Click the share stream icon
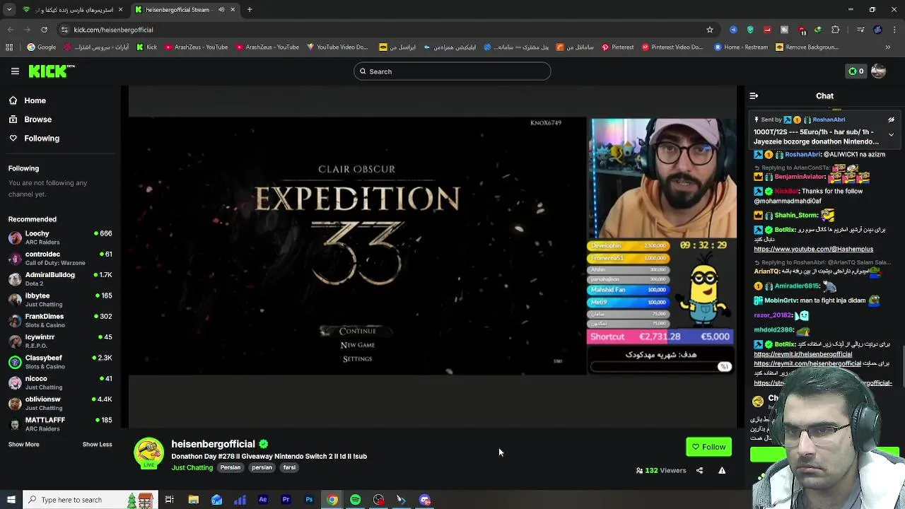This screenshot has width=905, height=509. (x=699, y=471)
